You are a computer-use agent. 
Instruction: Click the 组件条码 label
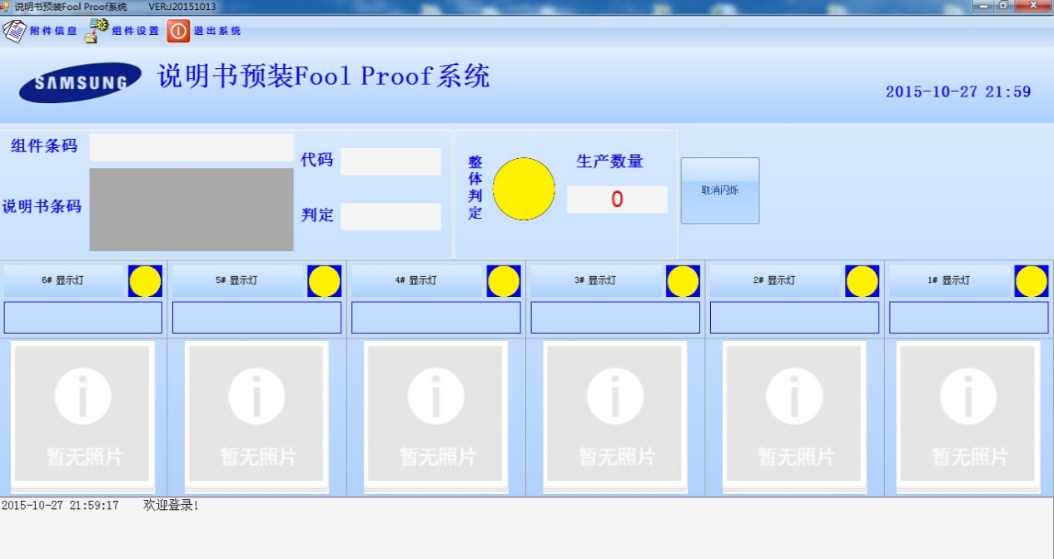coord(44,146)
